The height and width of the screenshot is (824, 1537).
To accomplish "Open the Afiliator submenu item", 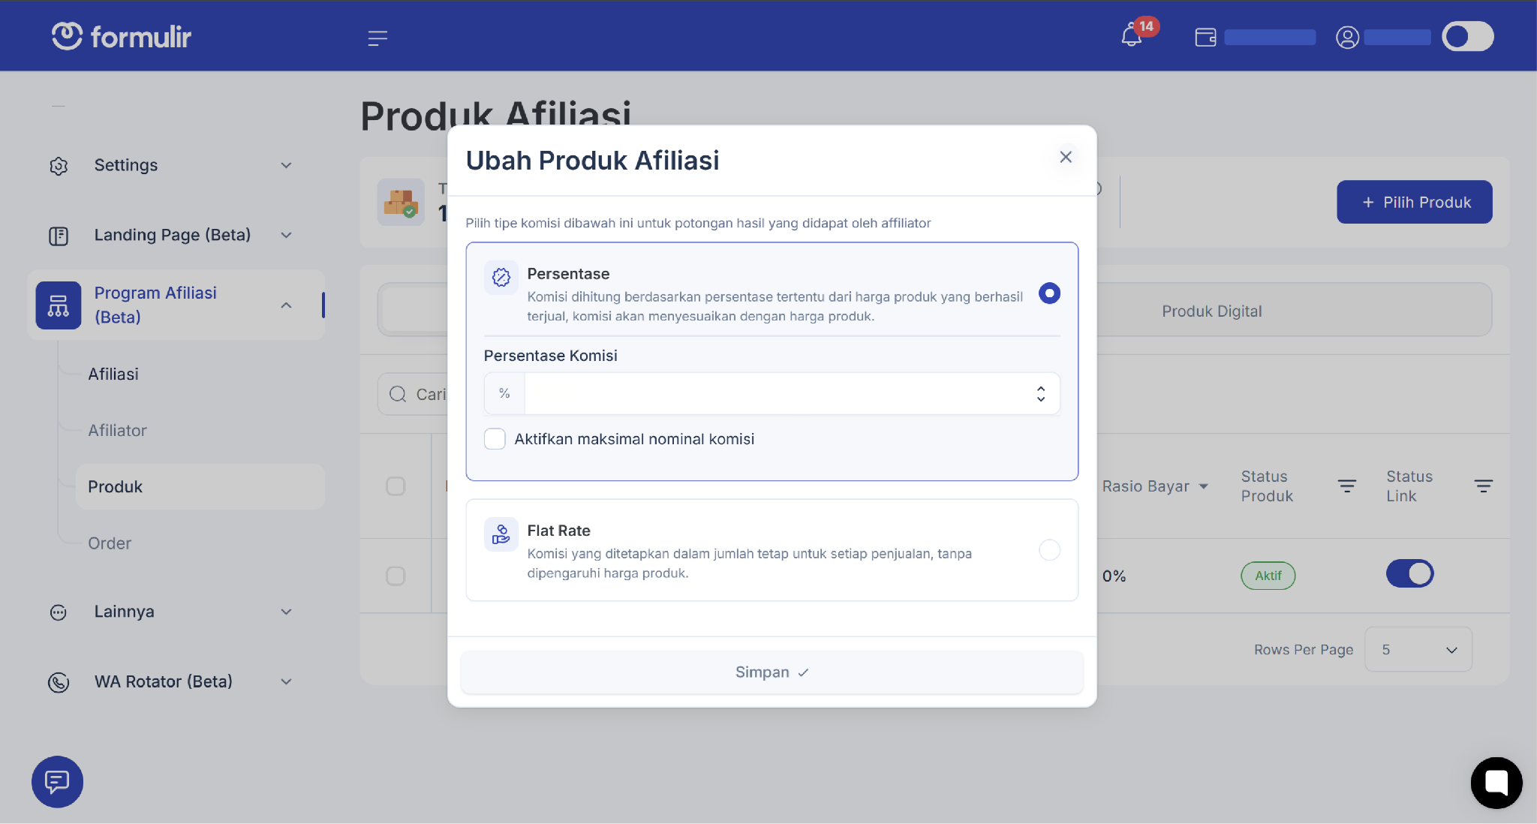I will pos(117,430).
